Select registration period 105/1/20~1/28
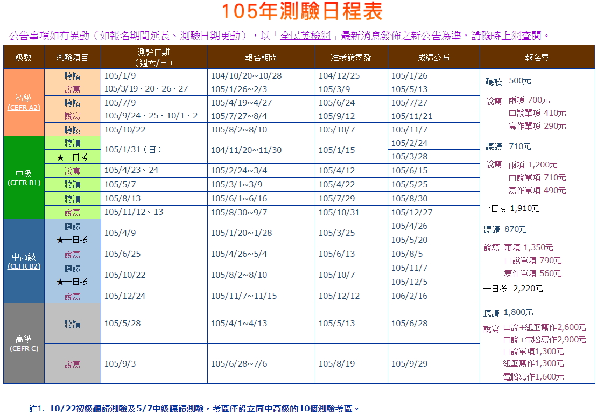The height and width of the screenshot is (414, 597). [241, 233]
